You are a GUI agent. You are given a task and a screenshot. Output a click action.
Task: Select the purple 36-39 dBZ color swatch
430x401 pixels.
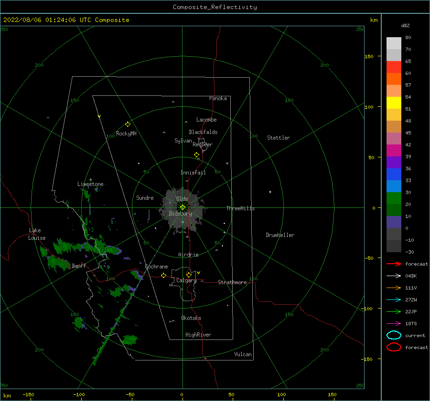(x=394, y=163)
